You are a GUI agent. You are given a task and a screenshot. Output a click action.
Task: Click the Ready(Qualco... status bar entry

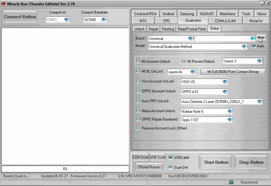[16, 176]
